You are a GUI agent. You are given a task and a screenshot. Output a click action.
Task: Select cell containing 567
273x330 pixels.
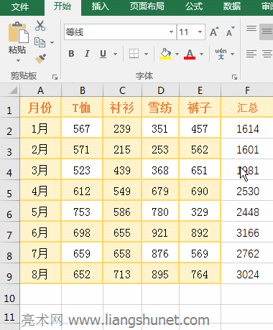point(82,128)
